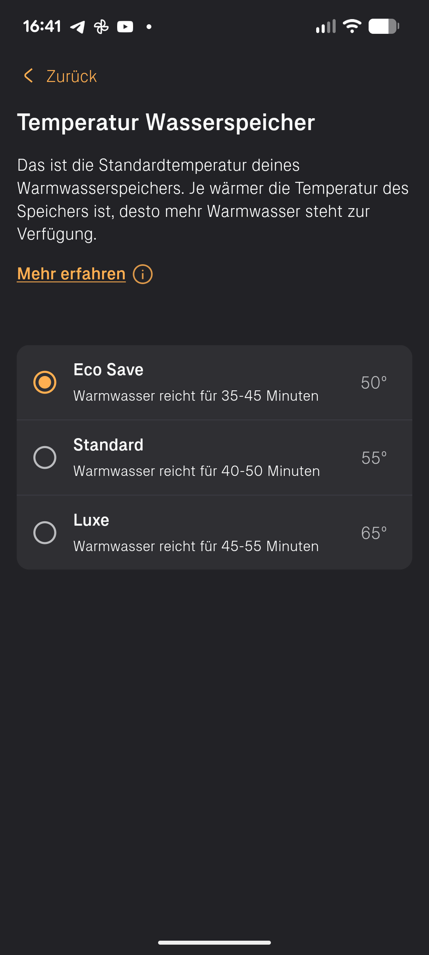Tap the back chevron arrow icon
429x955 pixels.
click(28, 76)
